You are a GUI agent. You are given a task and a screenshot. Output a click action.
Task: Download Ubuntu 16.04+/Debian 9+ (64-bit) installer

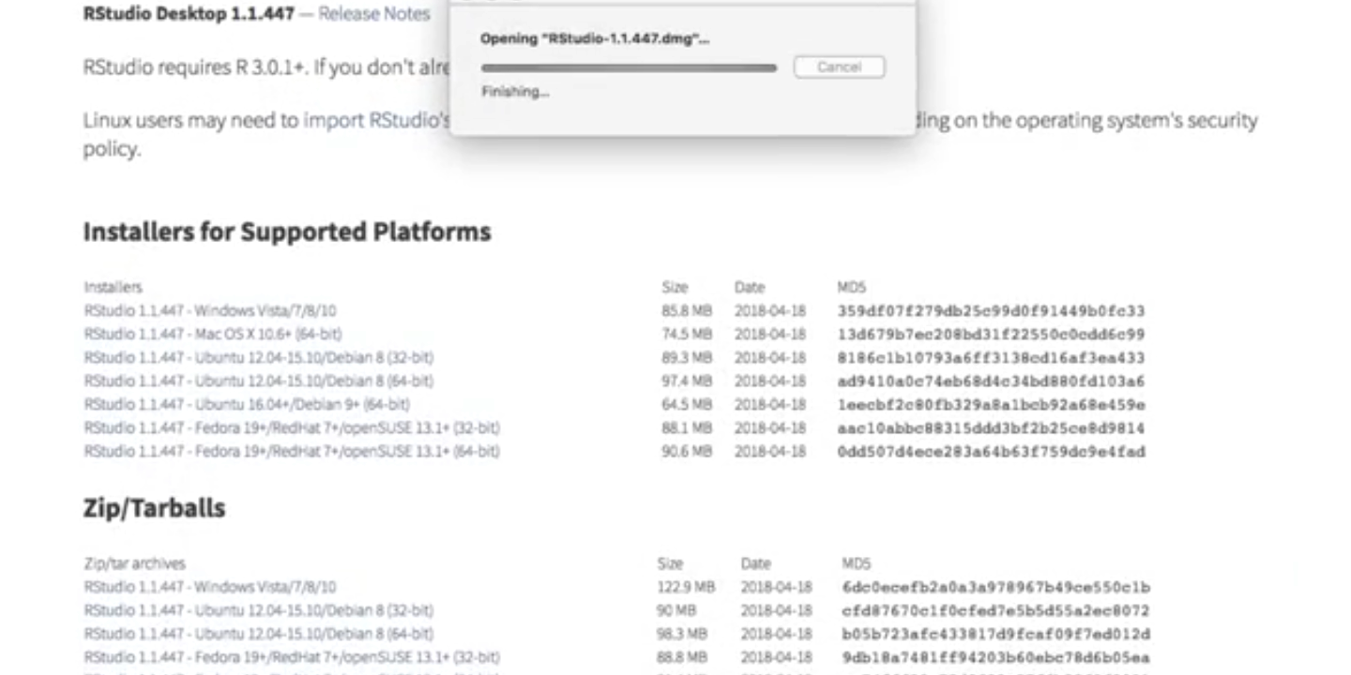coord(247,404)
